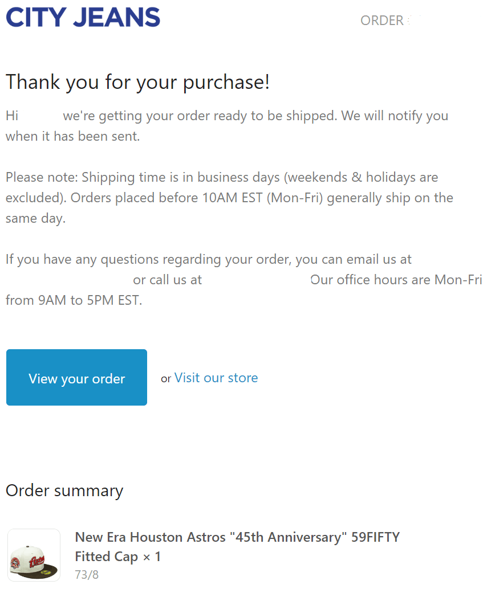491x597 pixels.
Task: Select the 10AM EST (Mon-Fri) text
Action: click(x=262, y=198)
